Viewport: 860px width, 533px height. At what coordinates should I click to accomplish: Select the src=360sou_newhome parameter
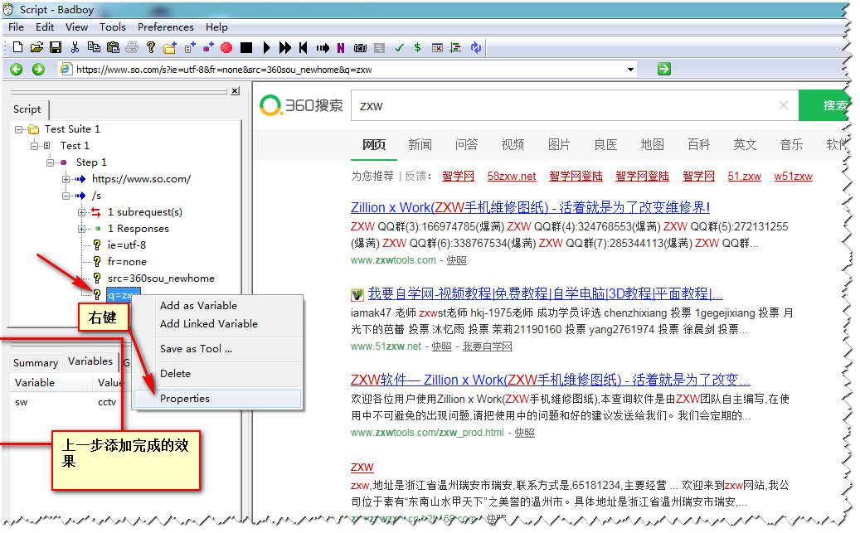[x=161, y=278]
